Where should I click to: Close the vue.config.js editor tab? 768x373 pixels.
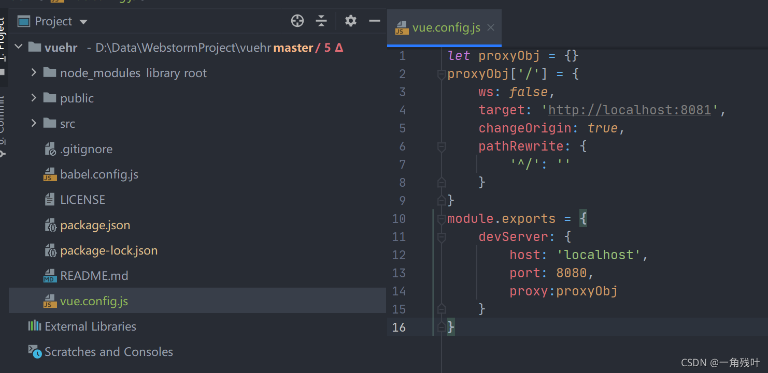coord(491,27)
